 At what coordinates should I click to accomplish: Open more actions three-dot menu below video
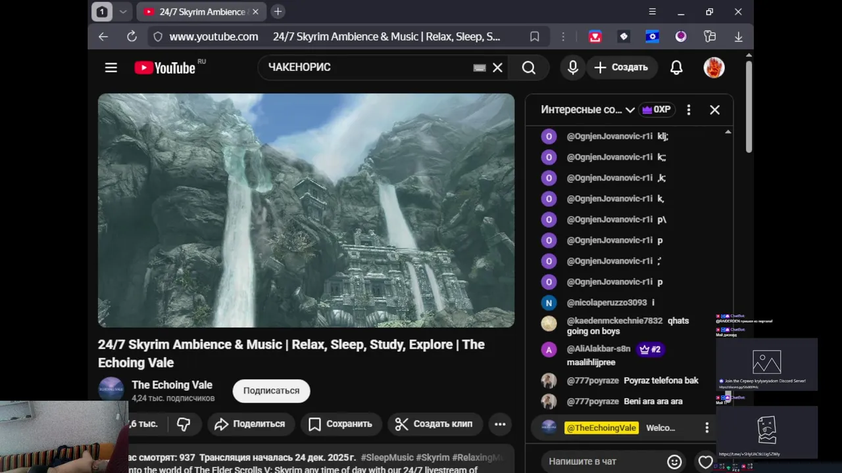[x=500, y=424]
